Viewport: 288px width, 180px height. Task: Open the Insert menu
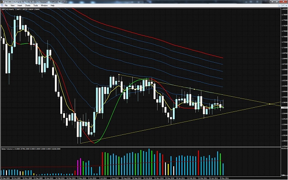click(20, 6)
